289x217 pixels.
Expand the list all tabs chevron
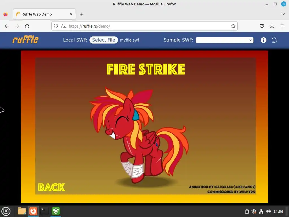click(x=283, y=14)
